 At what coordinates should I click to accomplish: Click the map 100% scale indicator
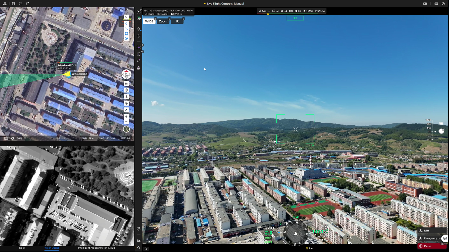click(16, 138)
